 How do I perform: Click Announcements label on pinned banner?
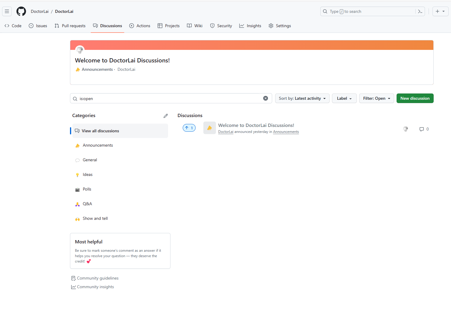pyautogui.click(x=97, y=69)
